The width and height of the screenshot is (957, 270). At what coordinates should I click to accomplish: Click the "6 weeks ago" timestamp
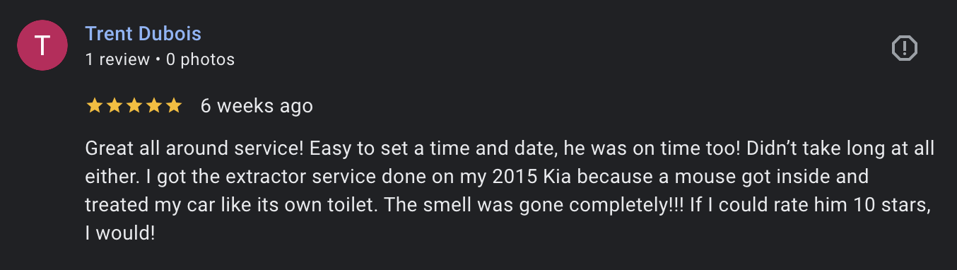(257, 106)
